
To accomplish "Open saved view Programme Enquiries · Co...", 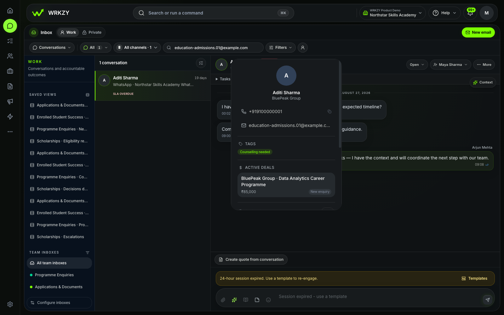I will [x=59, y=177].
